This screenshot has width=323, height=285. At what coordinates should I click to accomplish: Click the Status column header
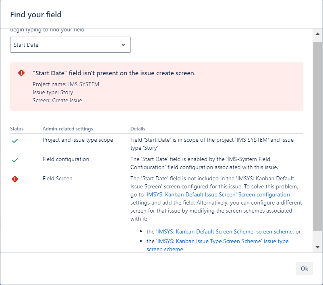[17, 129]
